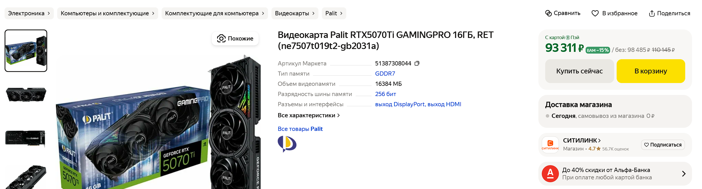Click the Palit brand logo
Image resolution: width=702 pixels, height=189 pixels.
pyautogui.click(x=287, y=144)
